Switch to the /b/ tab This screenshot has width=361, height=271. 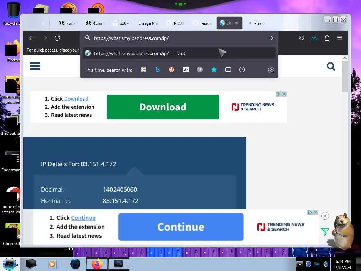pos(68,23)
